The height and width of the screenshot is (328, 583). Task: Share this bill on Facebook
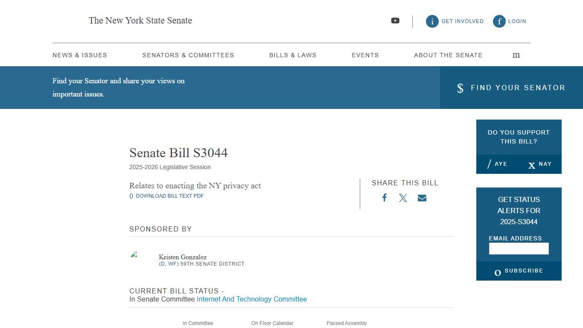tap(385, 197)
